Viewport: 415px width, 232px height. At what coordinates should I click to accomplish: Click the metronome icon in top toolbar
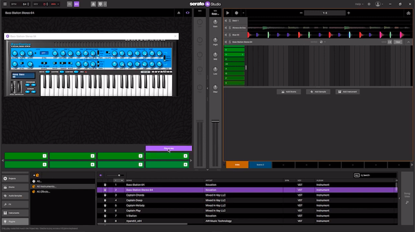click(x=93, y=4)
